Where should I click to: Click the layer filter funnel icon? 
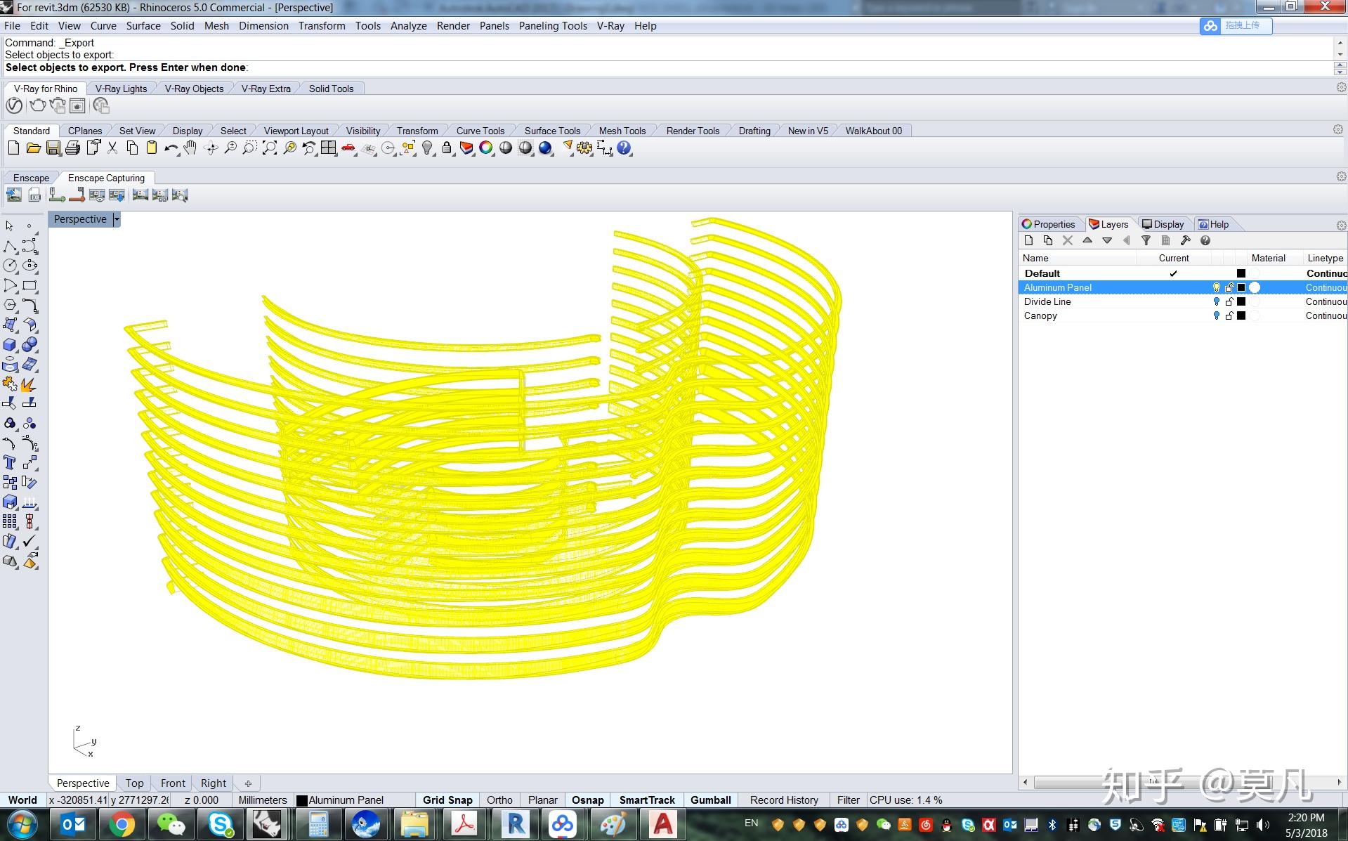[x=1146, y=240]
